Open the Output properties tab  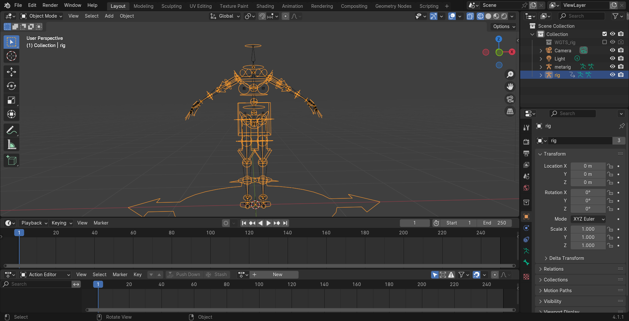(526, 153)
